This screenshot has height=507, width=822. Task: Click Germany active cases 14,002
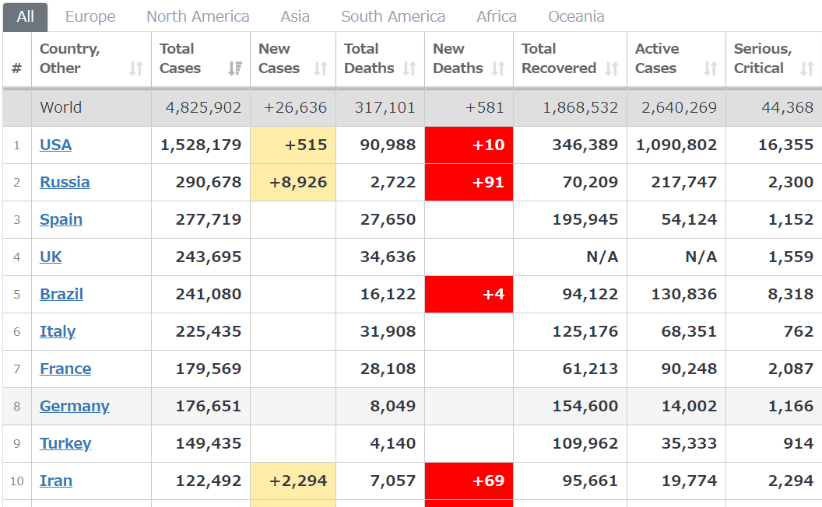click(689, 406)
